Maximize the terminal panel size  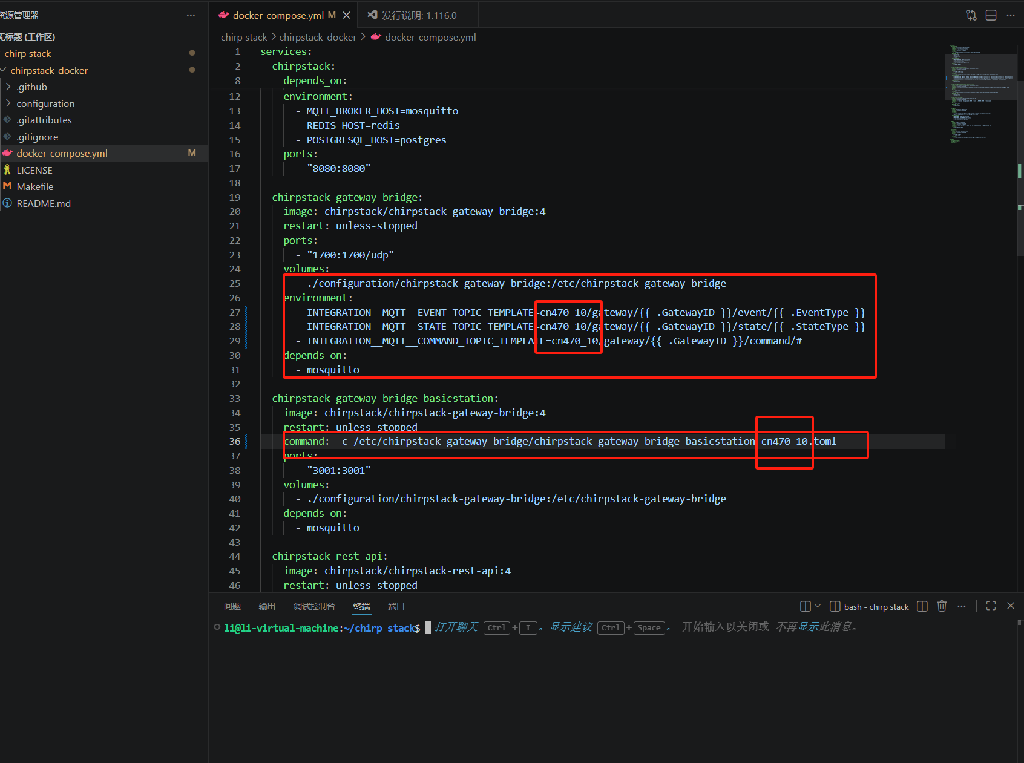(x=991, y=606)
